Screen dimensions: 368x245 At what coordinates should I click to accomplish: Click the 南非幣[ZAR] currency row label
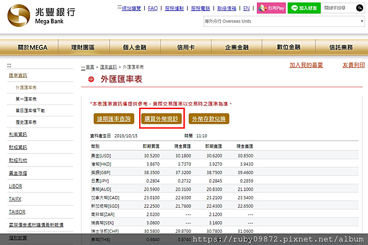(103, 214)
